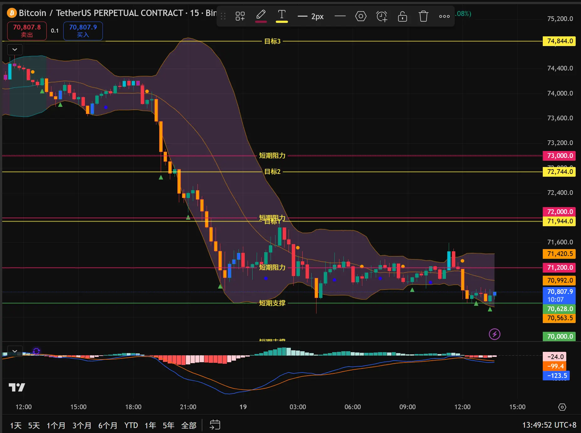Open drawing settings hexagon icon

pos(361,16)
